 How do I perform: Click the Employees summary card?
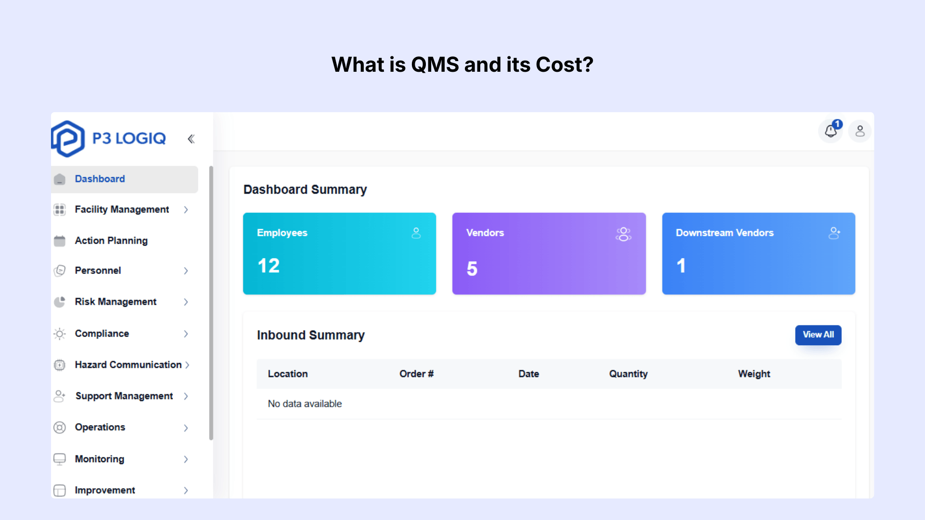(339, 253)
